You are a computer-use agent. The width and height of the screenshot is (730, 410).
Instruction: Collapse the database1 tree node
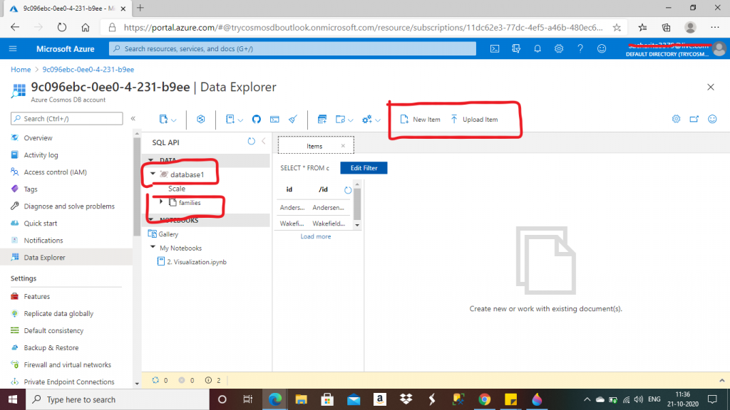153,174
